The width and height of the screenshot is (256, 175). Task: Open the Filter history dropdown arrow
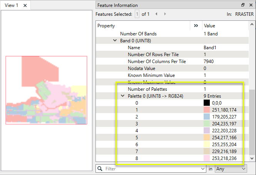pos(202,168)
